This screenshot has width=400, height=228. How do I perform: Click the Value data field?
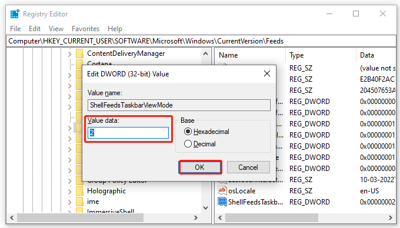pos(128,133)
